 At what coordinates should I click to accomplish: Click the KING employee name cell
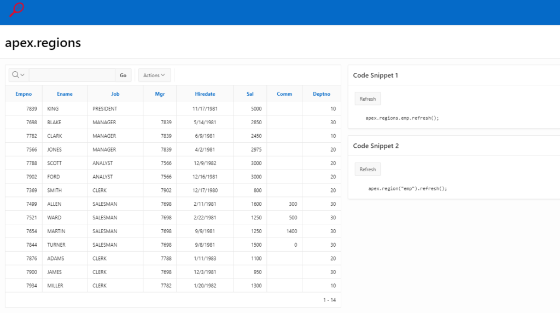pyautogui.click(x=53, y=109)
